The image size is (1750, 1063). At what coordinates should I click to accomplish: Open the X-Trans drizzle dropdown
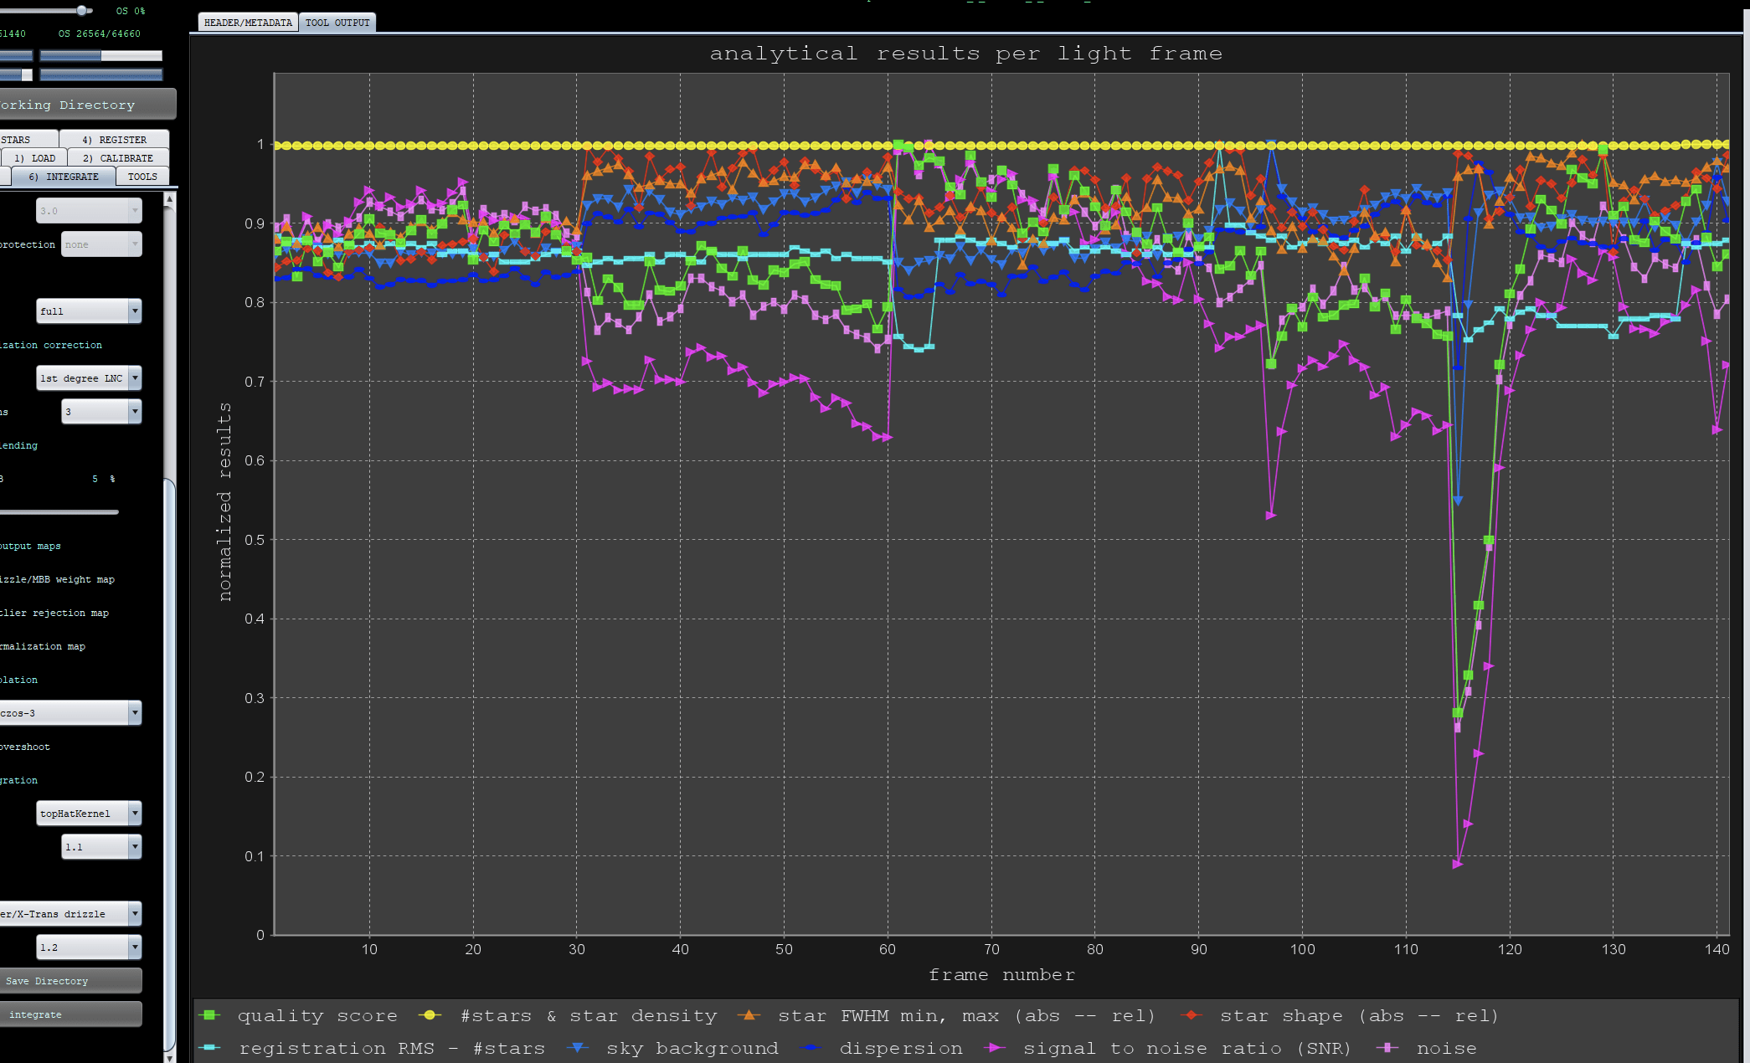point(70,914)
